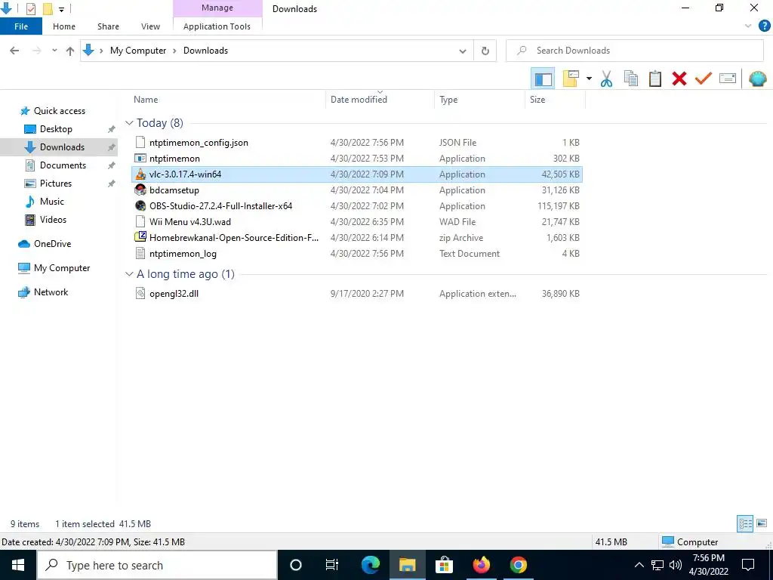Open the Windows Start menu

tap(18, 565)
